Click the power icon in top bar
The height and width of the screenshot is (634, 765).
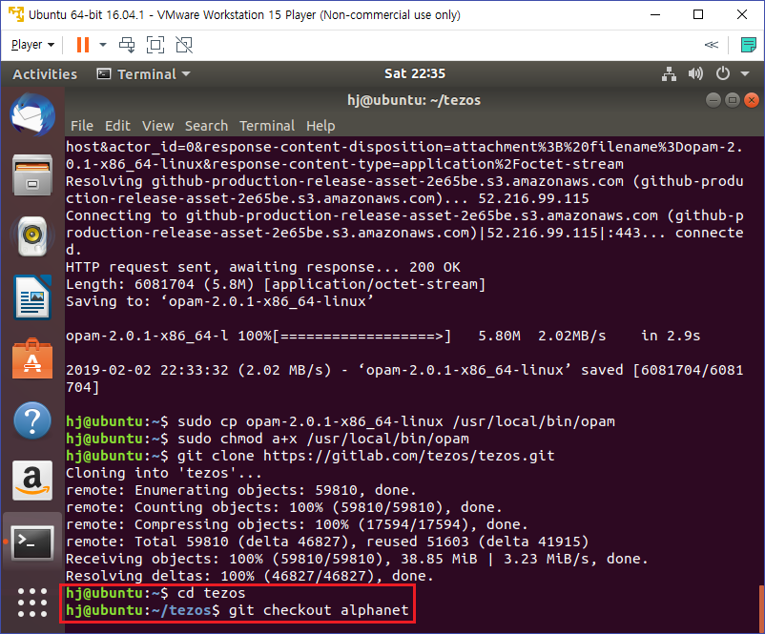tap(723, 74)
